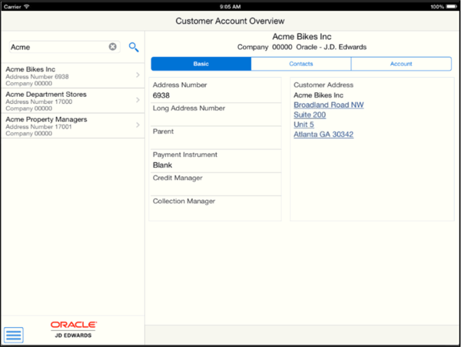
Task: Click the 9:05 AM clock
Action: pos(230,6)
